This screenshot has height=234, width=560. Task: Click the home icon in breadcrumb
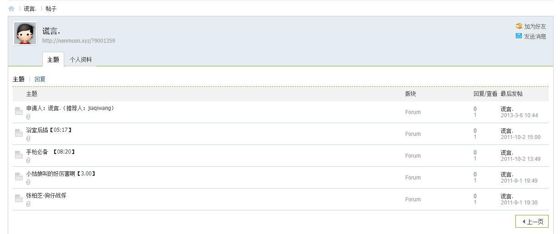11,9
